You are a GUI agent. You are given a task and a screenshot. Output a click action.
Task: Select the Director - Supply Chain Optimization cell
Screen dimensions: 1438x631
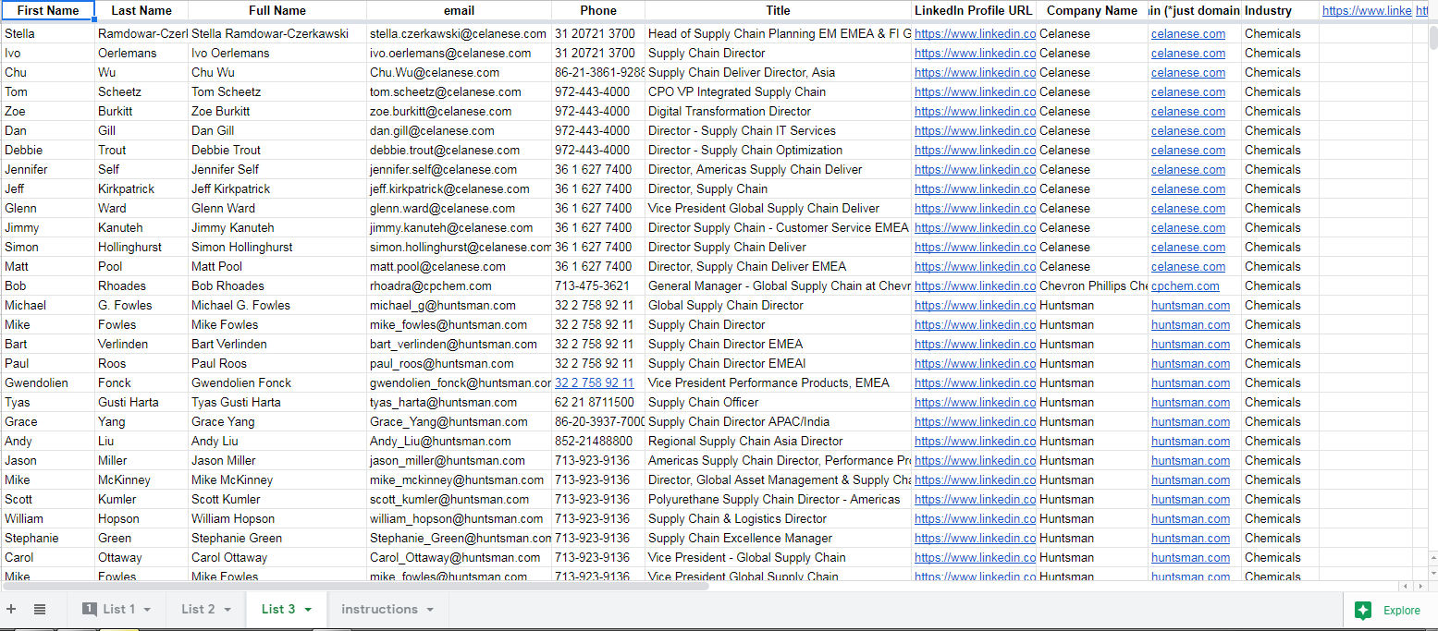click(x=778, y=150)
